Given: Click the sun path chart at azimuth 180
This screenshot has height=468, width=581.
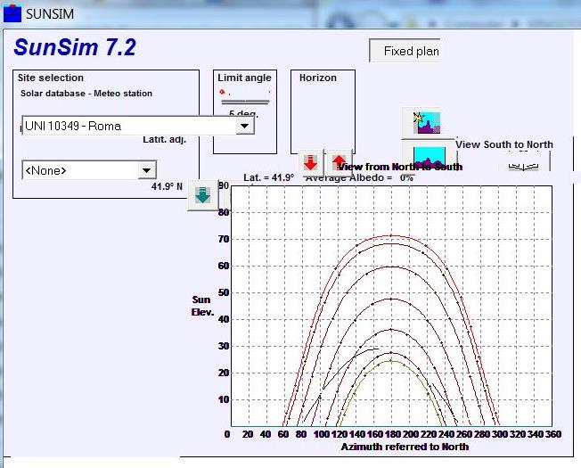Looking at the screenshot, I should pos(390,312).
